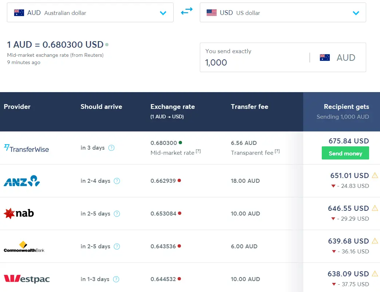Open the Australian dollar currency dropdown
This screenshot has width=380, height=292.
pyautogui.click(x=163, y=12)
